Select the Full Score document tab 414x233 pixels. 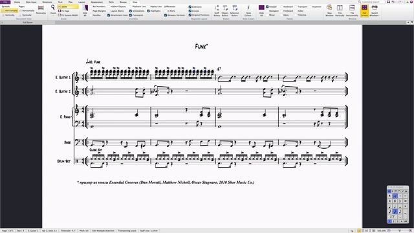click(x=28, y=23)
